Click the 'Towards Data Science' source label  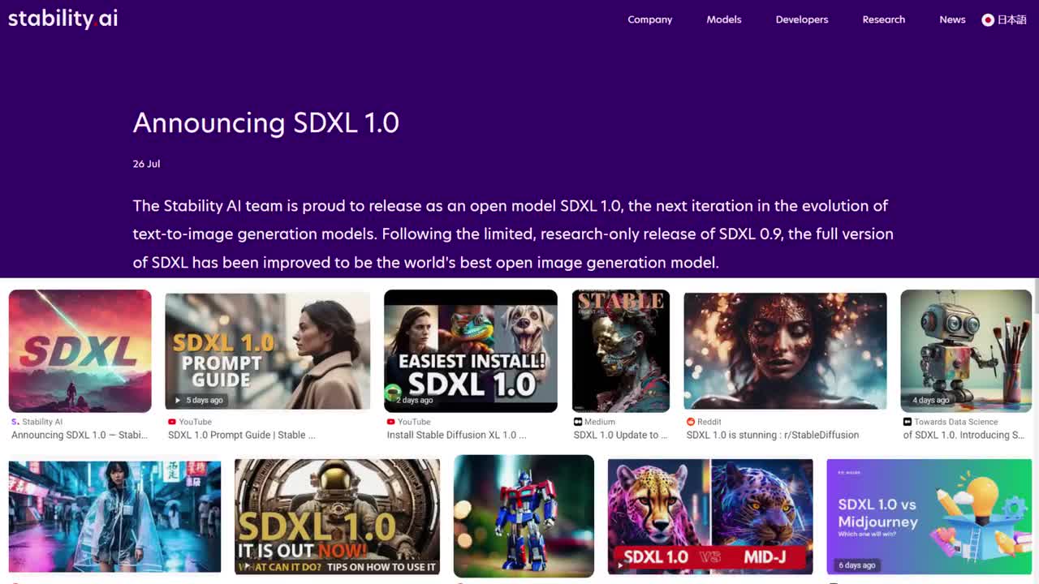click(956, 422)
